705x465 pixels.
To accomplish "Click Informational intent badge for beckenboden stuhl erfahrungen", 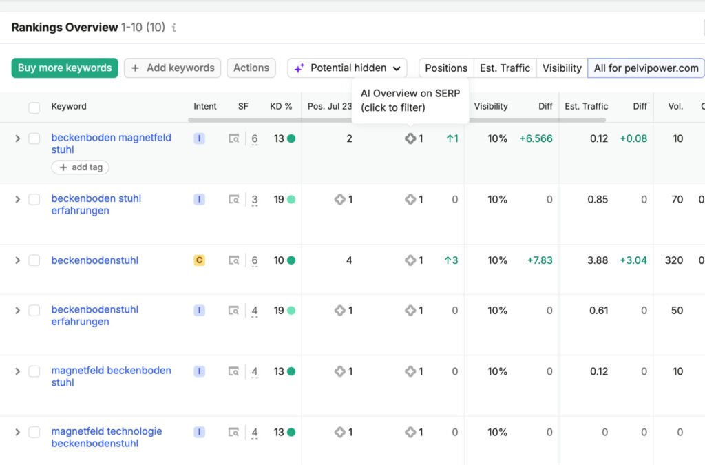I will [x=199, y=199].
